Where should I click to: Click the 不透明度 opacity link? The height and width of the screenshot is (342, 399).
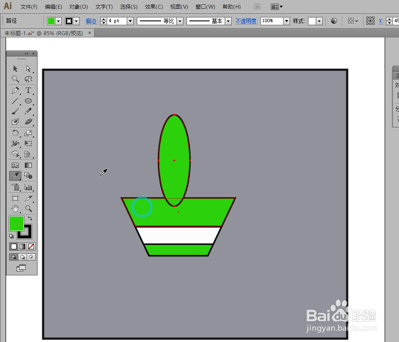point(246,20)
